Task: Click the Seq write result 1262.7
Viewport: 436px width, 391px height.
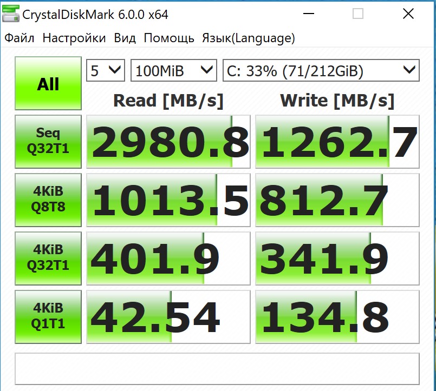Action: 337,142
